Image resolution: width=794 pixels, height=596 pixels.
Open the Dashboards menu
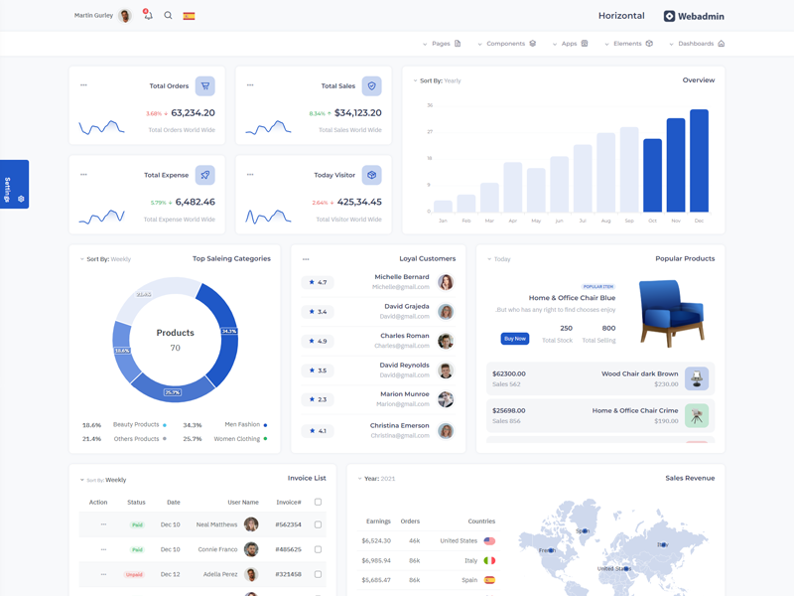coord(696,44)
